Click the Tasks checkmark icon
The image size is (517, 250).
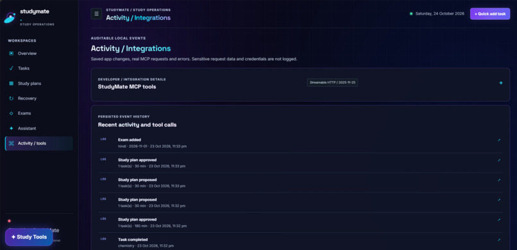point(11,68)
